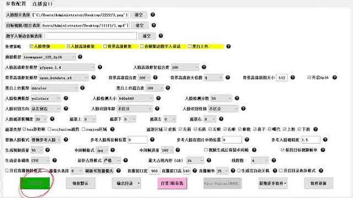This screenshot has width=353, height=198.
Task: Open the 人脸检测大小 640x640 dropdown
Action: click(136, 98)
